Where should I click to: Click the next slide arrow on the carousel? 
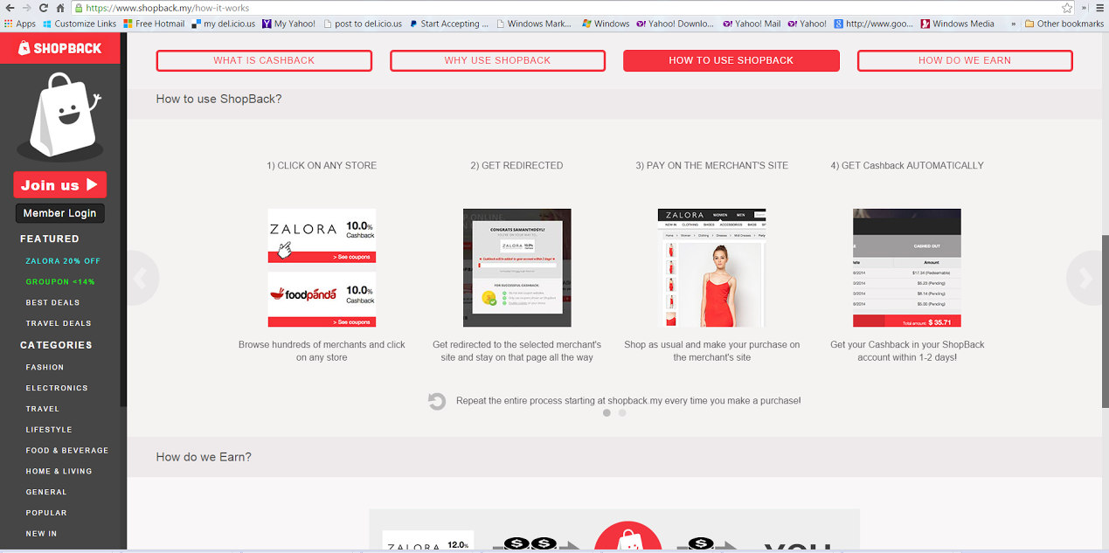[1084, 278]
